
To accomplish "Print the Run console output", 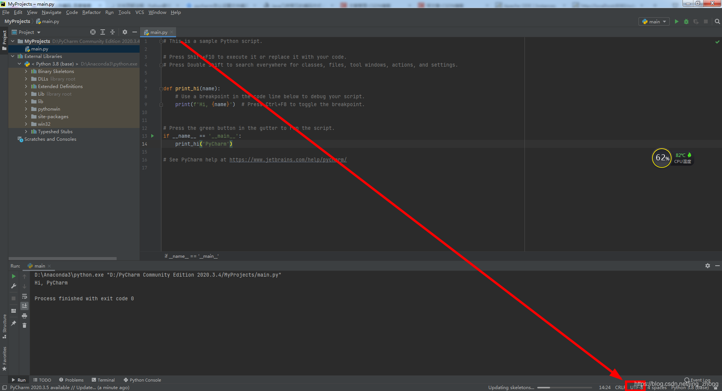I will click(24, 316).
